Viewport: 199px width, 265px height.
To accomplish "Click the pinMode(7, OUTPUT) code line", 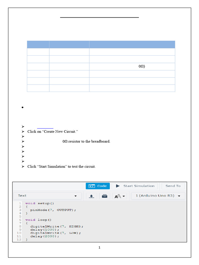I will click(53, 210).
